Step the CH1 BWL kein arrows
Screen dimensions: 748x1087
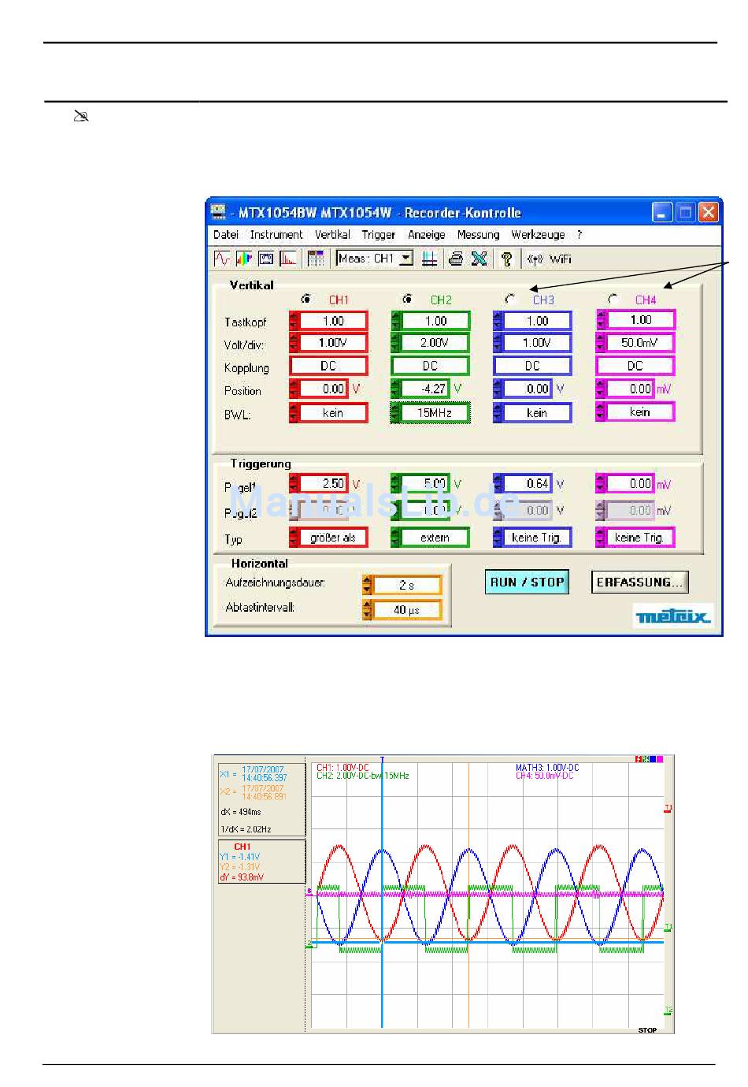pos(294,413)
